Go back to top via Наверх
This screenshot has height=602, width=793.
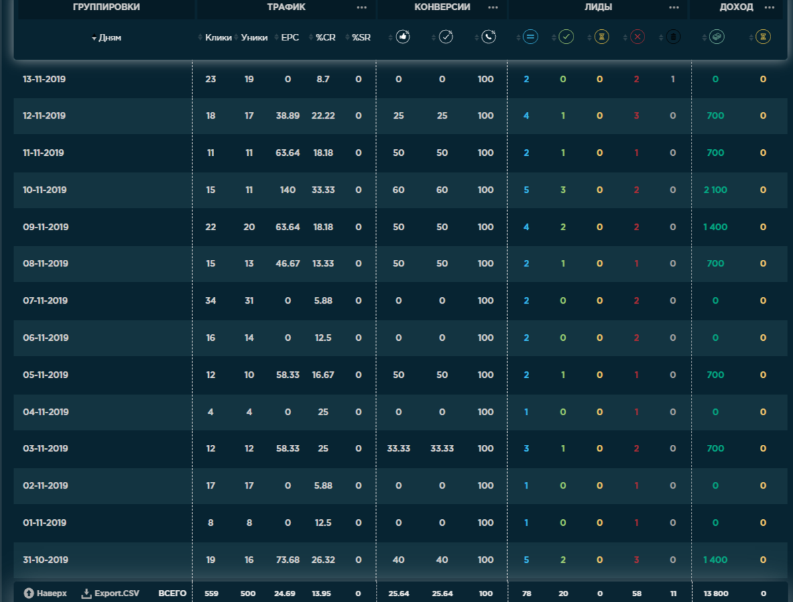pos(52,593)
